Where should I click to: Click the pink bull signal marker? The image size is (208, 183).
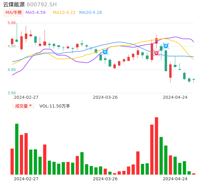[x=156, y=53]
